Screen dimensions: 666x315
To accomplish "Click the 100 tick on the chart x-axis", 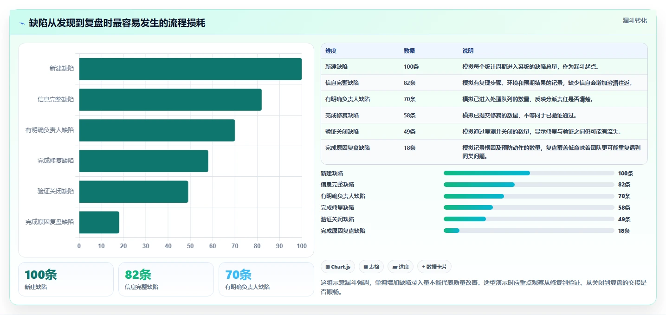I will [x=302, y=246].
